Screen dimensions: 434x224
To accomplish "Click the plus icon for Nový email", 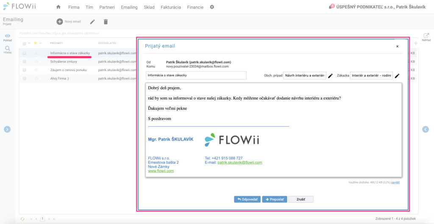I will click(x=59, y=22).
